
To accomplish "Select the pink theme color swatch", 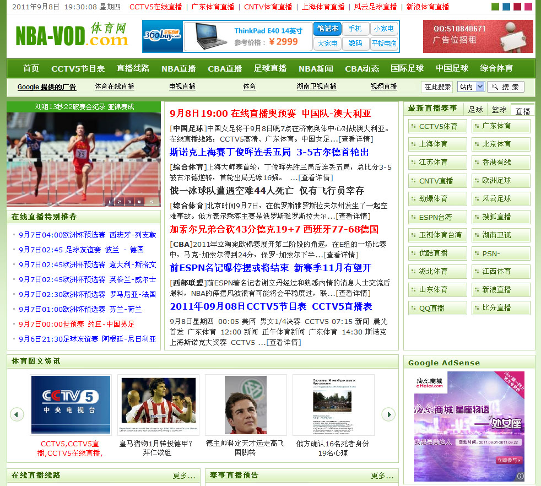I will [528, 7].
